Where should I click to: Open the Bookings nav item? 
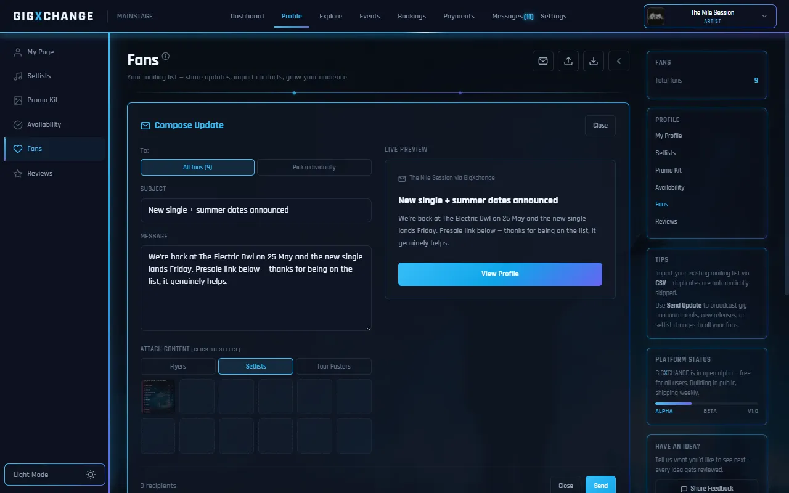(x=412, y=16)
